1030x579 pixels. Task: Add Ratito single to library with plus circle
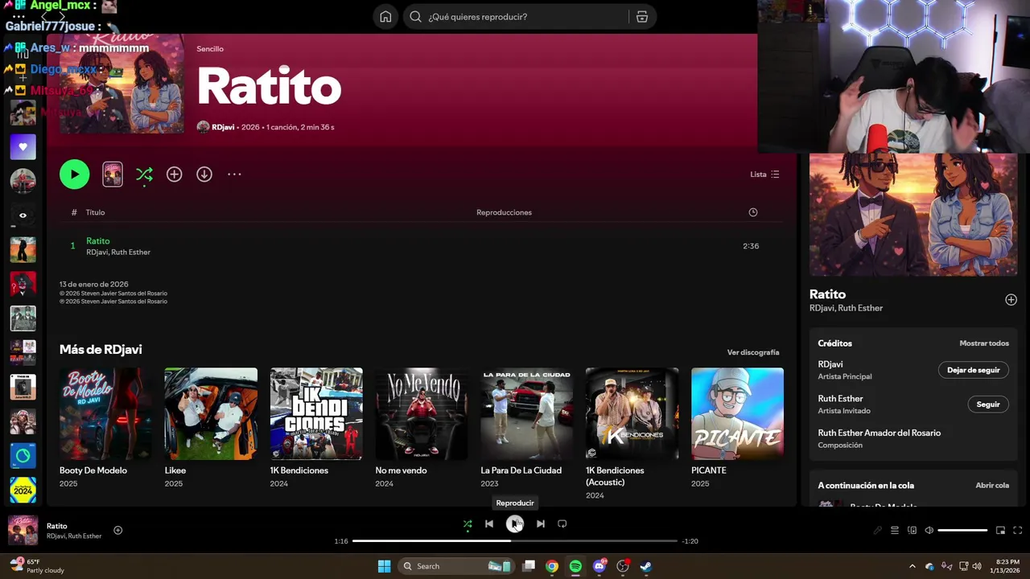[x=174, y=175]
